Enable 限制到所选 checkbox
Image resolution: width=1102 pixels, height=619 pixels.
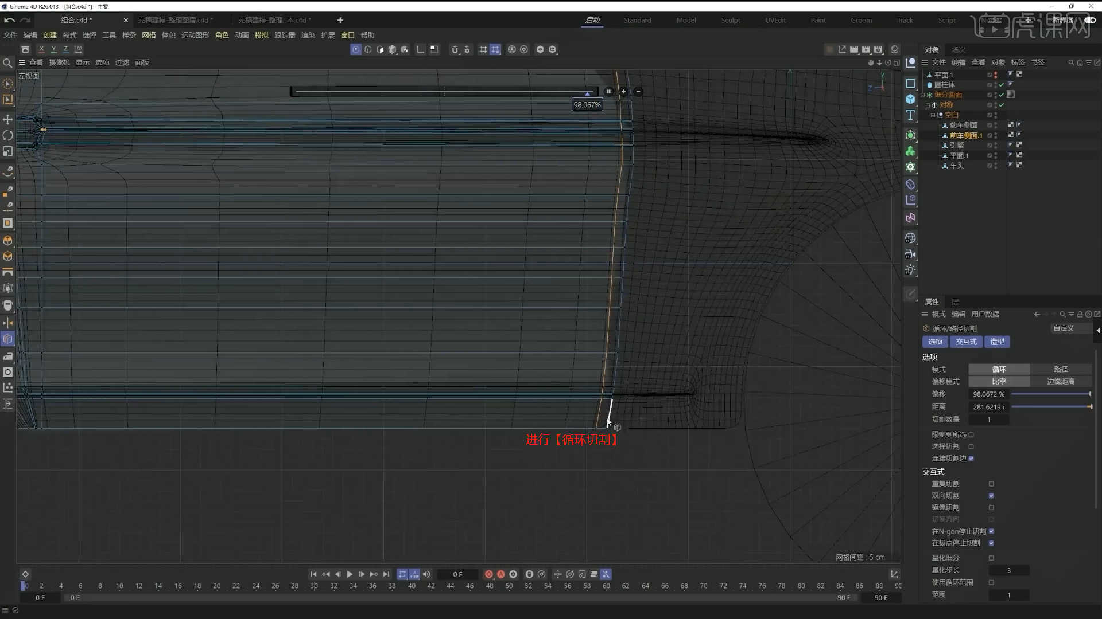coord(971,434)
